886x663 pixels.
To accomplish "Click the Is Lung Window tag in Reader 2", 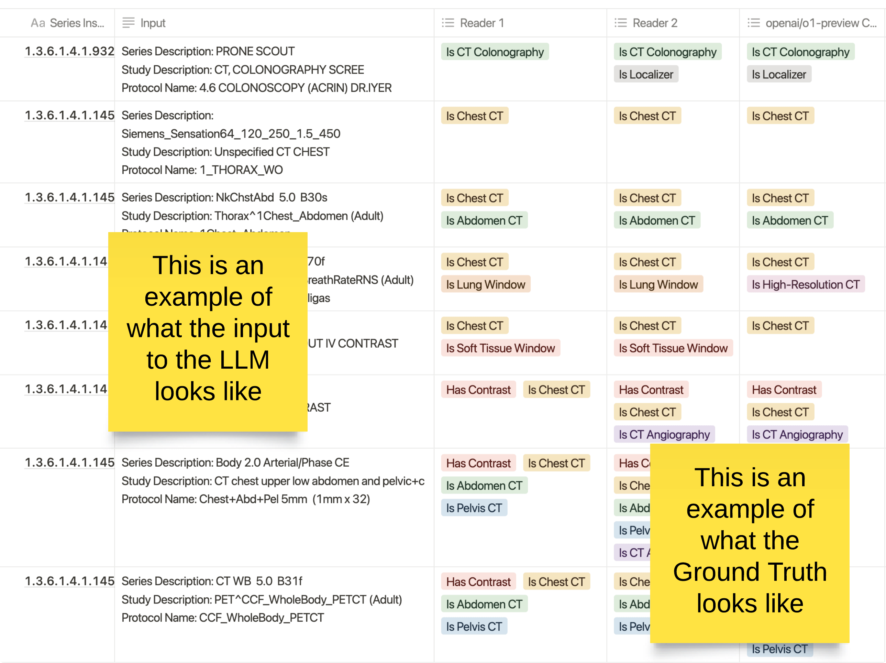I will pyautogui.click(x=658, y=285).
